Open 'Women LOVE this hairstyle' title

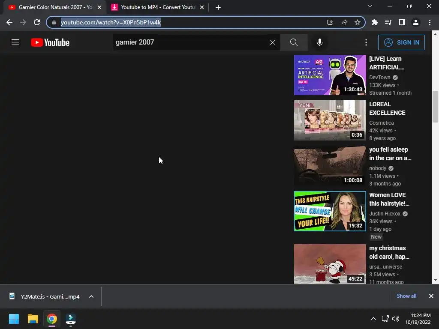(x=389, y=199)
